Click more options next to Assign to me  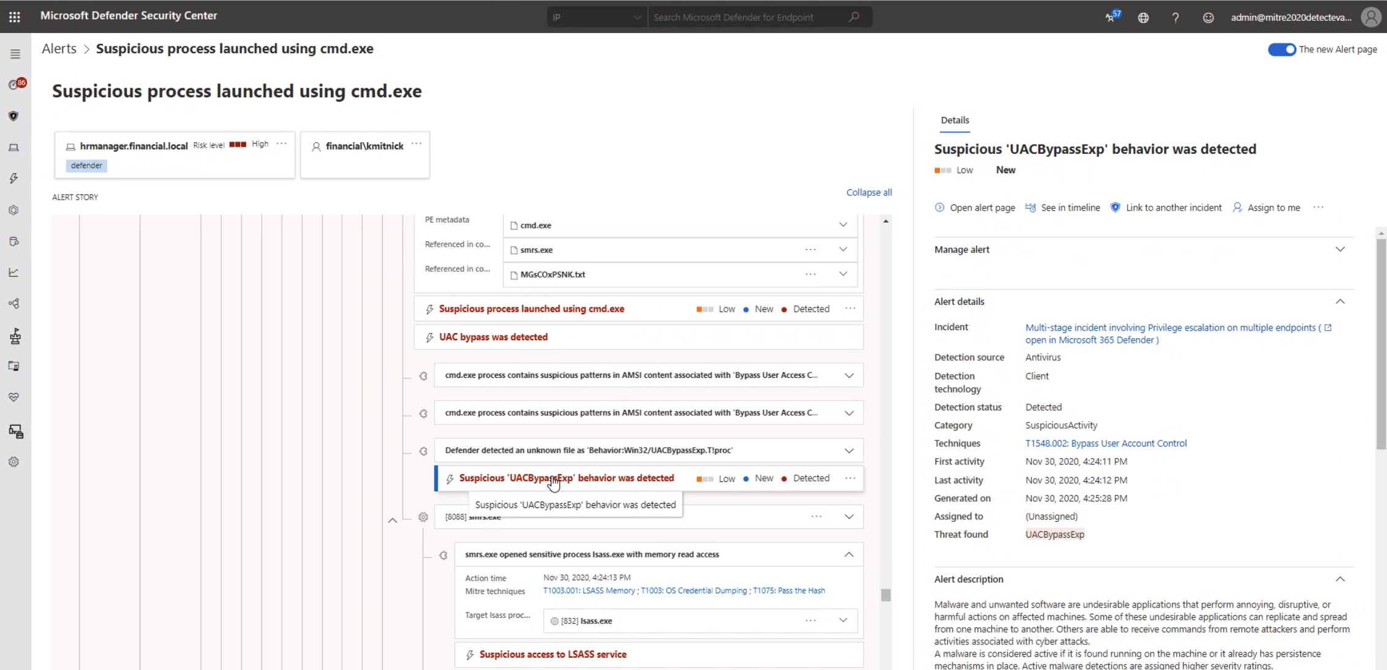[x=1319, y=208]
